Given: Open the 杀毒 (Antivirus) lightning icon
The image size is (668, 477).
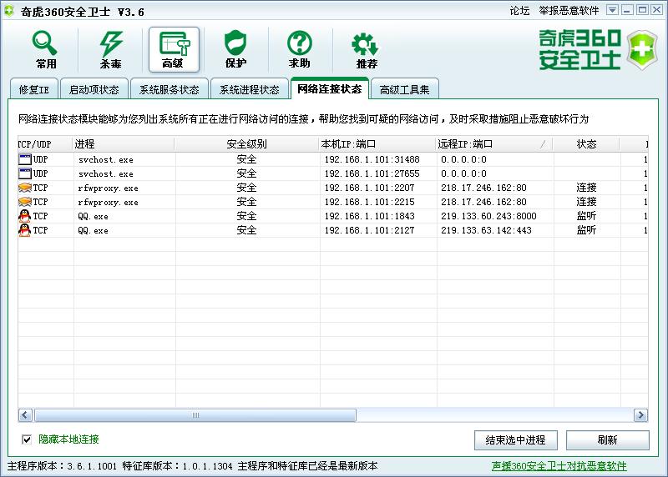Looking at the screenshot, I should tap(110, 50).
